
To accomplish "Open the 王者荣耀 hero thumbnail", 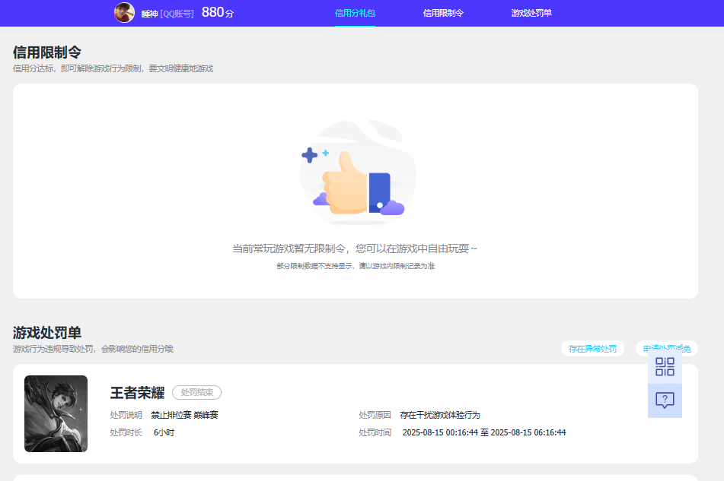I will [56, 413].
